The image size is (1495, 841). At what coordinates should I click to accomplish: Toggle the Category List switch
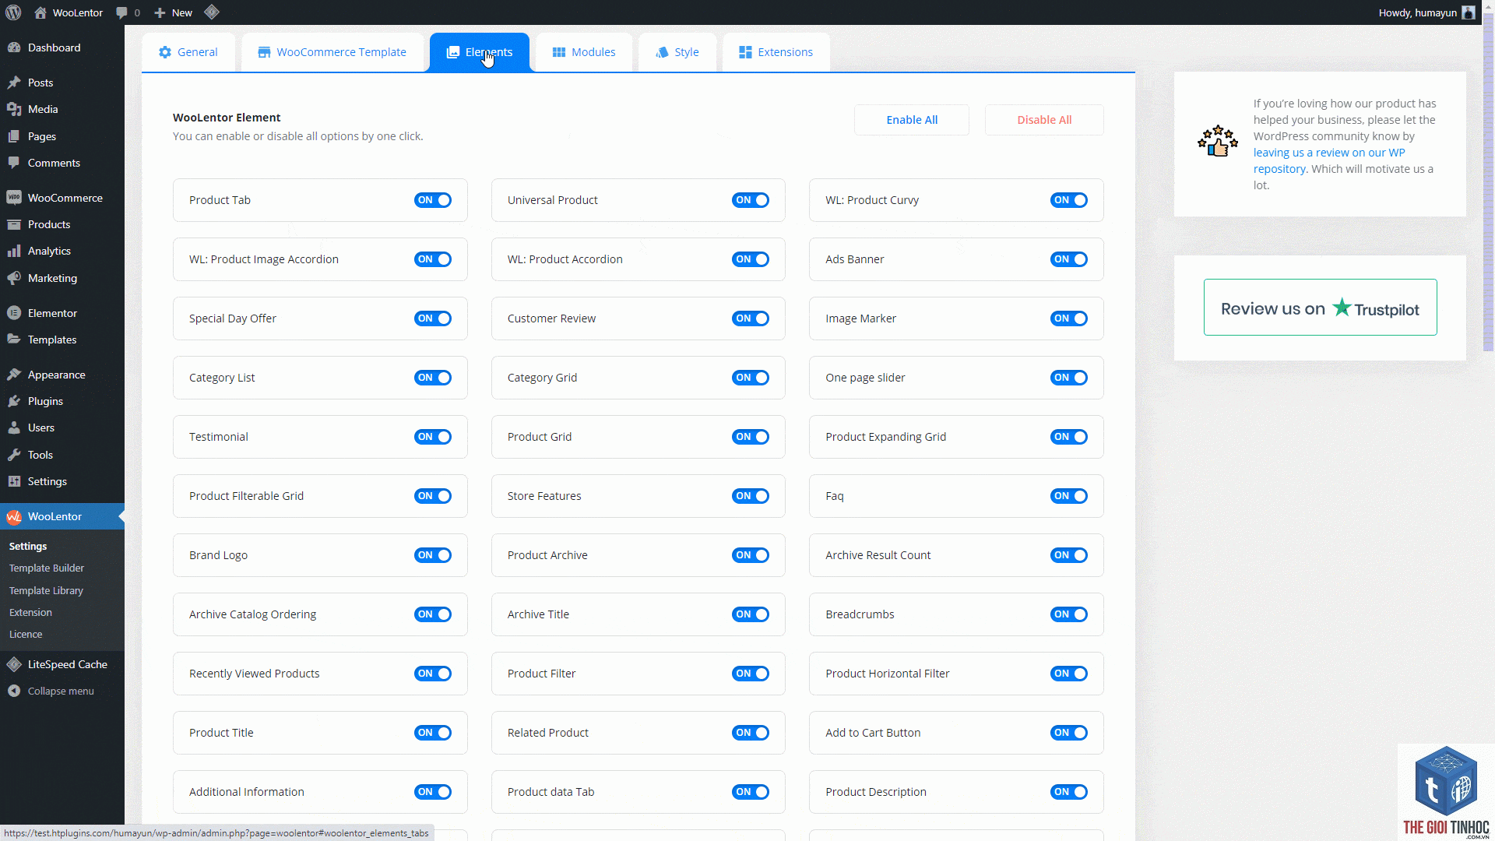pyautogui.click(x=433, y=378)
